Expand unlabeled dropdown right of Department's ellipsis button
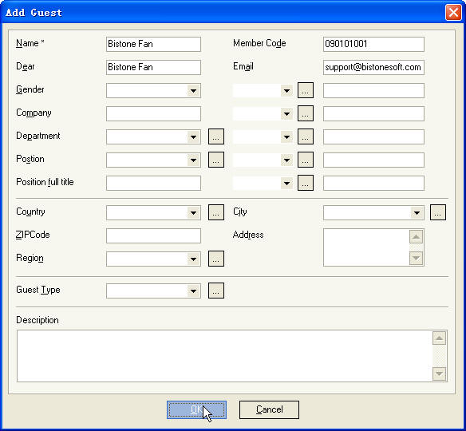The height and width of the screenshot is (431, 466). (286, 137)
